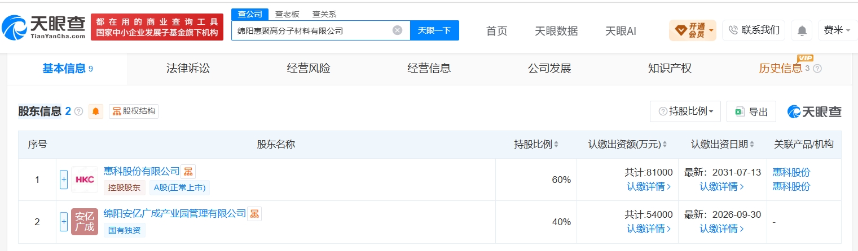Sort by 认缴出资额(万元) column
Screen dimensions: 858x251
pos(627,145)
